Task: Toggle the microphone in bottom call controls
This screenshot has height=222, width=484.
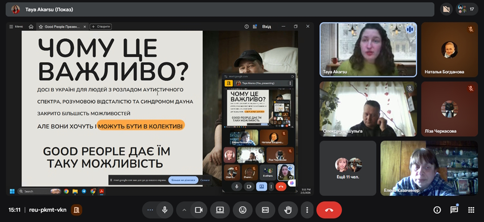Action: pos(164,210)
